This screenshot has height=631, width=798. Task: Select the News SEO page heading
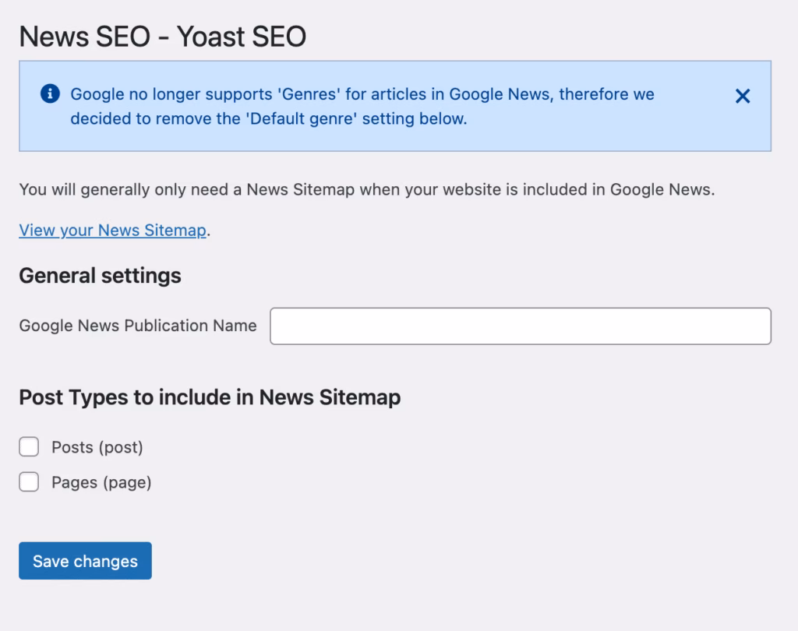coord(163,36)
